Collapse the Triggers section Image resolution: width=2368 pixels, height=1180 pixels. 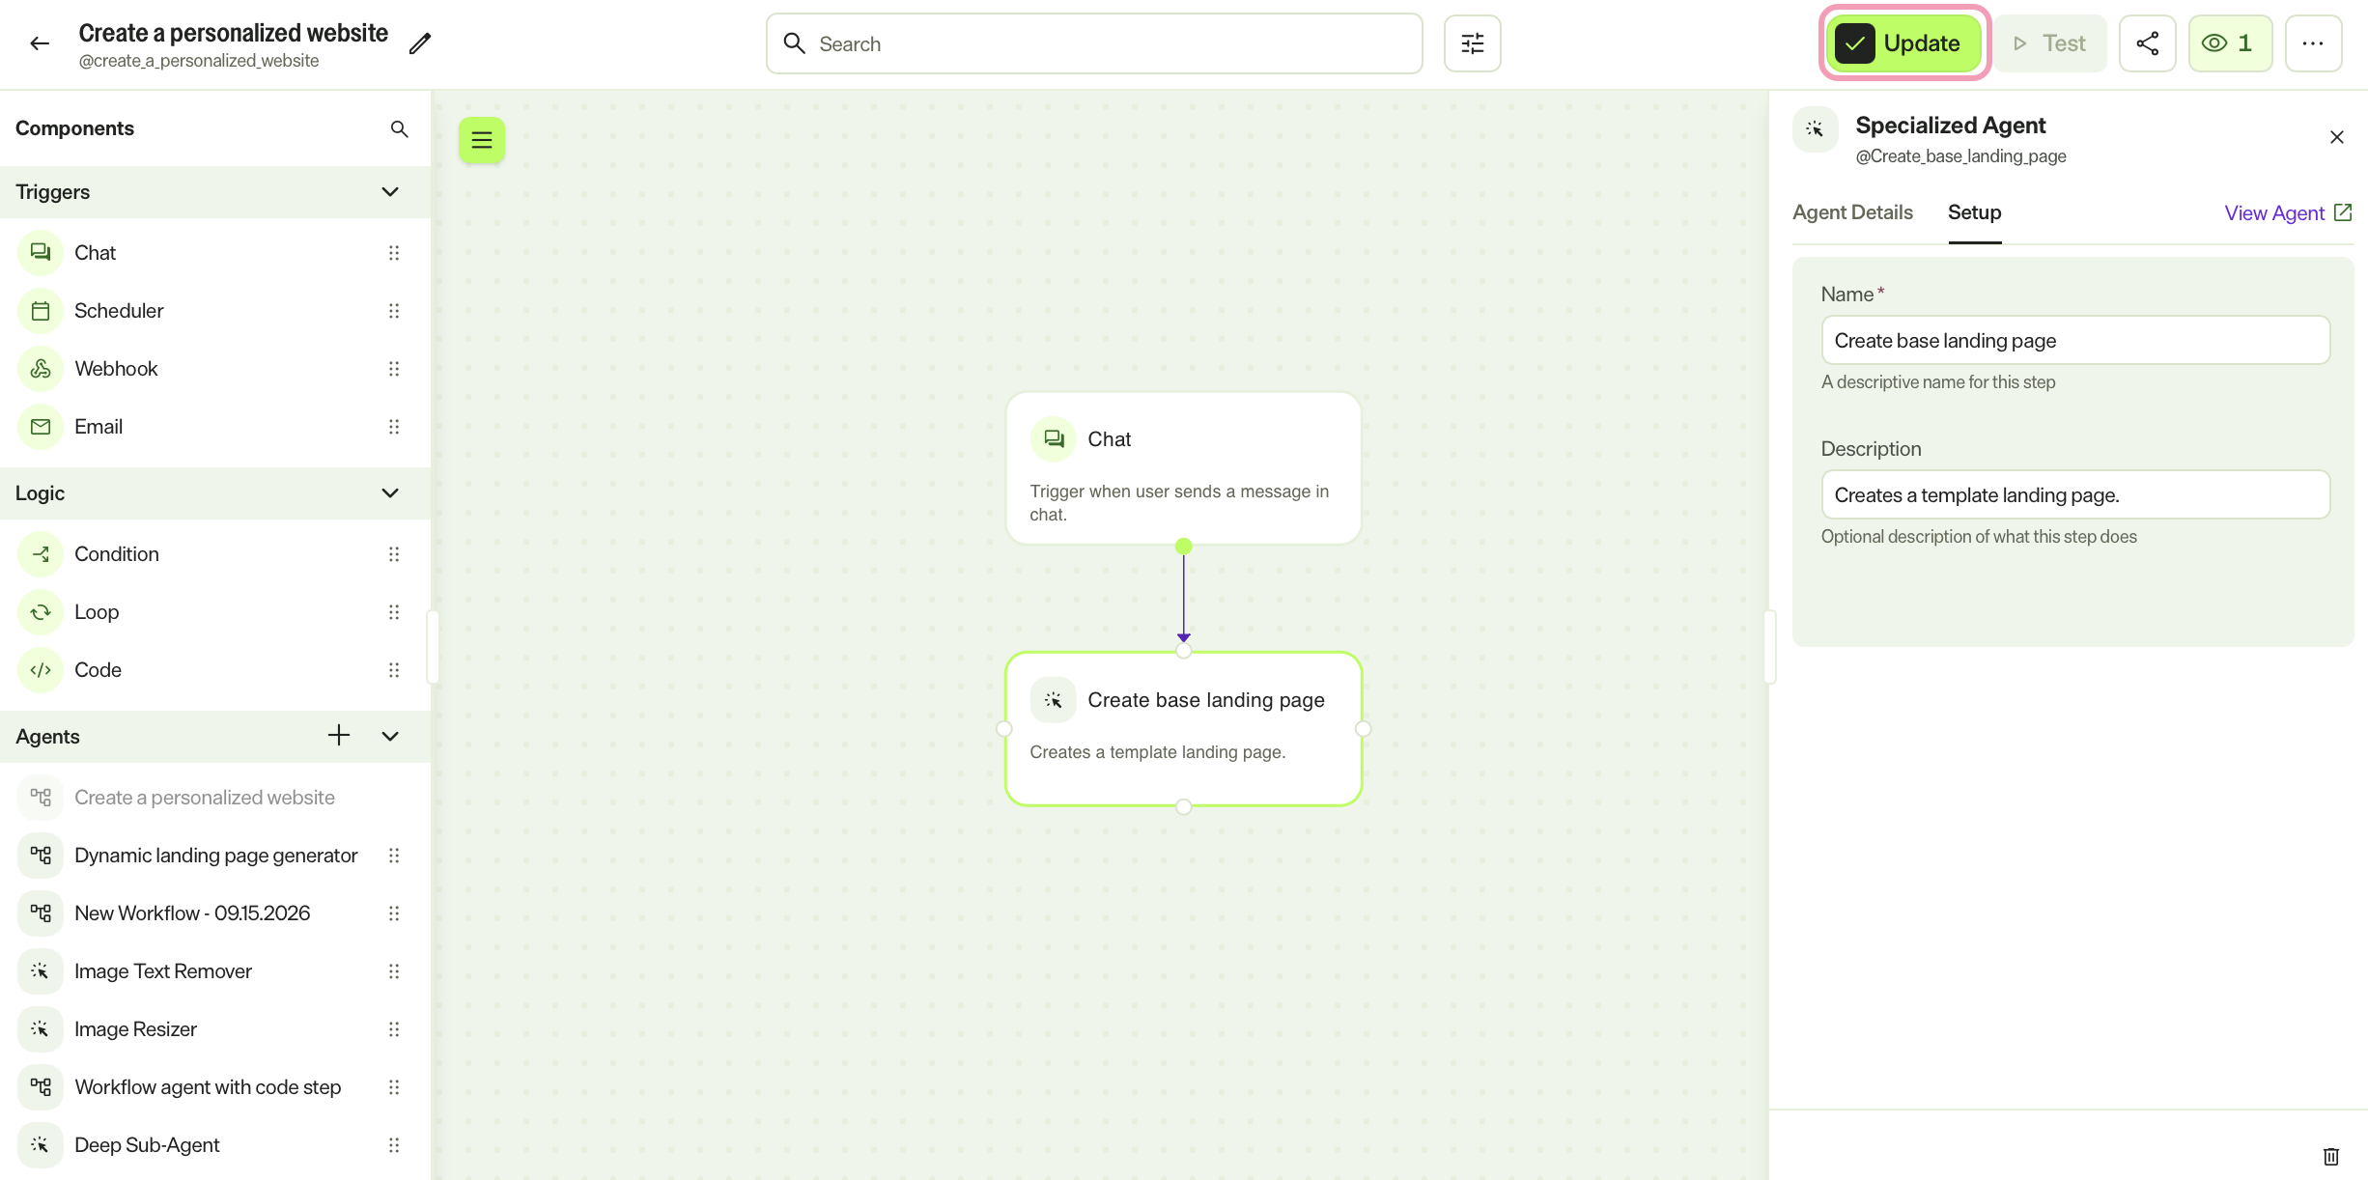tap(390, 192)
